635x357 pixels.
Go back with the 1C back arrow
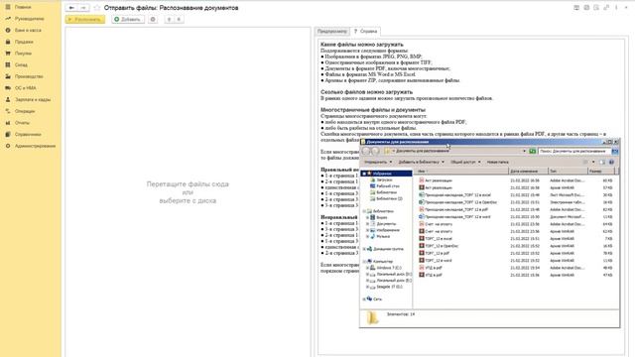(x=71, y=8)
